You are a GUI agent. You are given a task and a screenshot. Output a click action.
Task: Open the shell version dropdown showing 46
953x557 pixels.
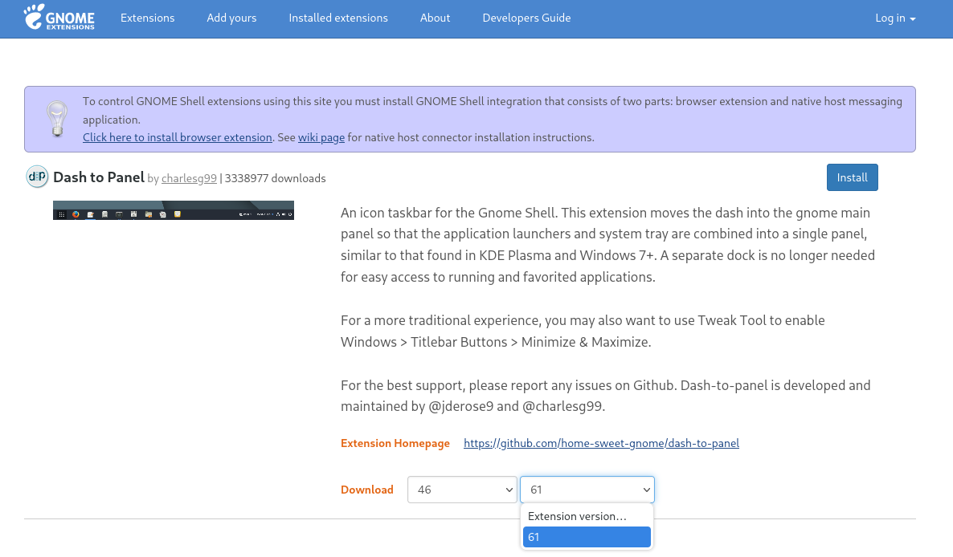coord(462,490)
